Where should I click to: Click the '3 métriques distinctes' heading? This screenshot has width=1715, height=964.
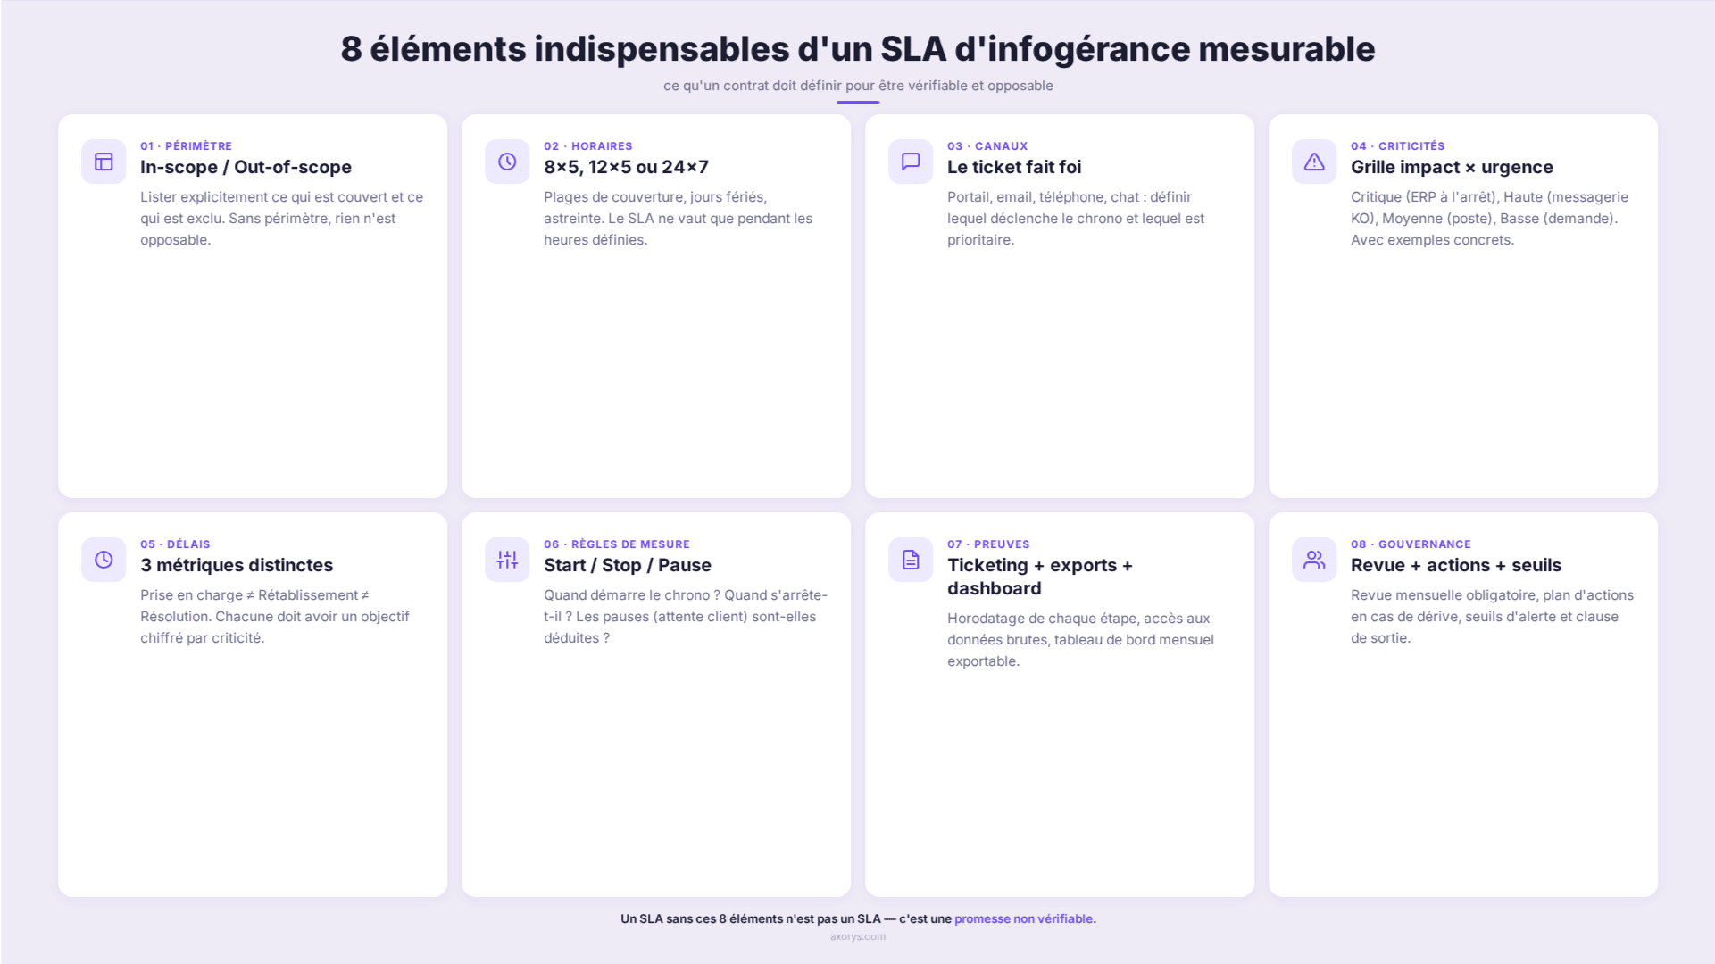tap(237, 565)
